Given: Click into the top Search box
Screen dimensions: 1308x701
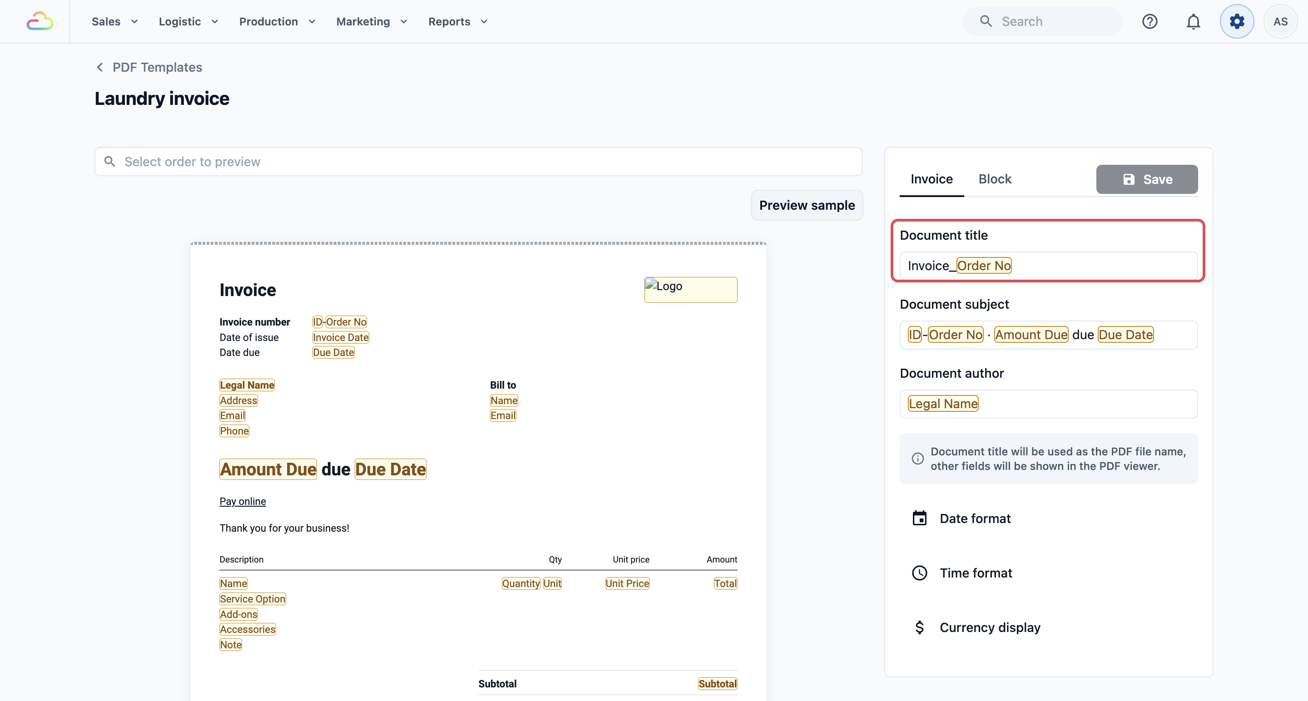Looking at the screenshot, I should [1042, 21].
